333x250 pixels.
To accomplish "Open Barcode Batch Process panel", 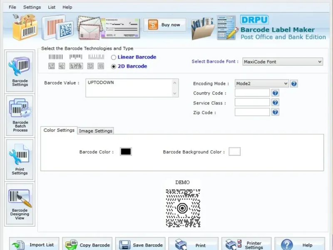I will [20, 115].
